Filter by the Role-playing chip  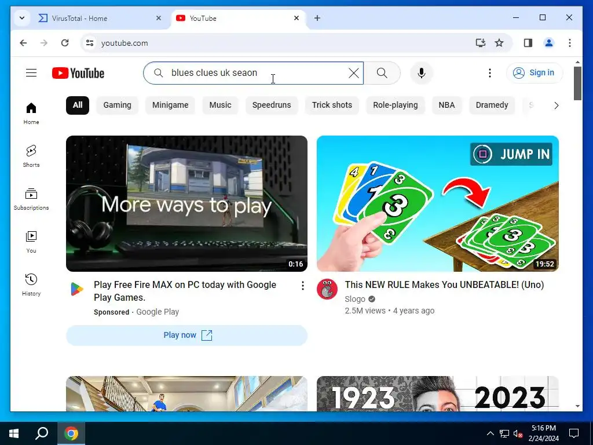coord(395,105)
